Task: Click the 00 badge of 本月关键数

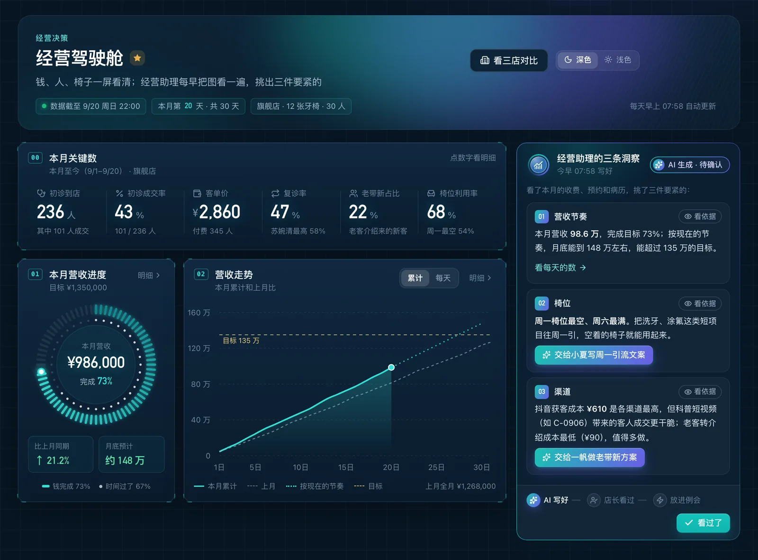Action: tap(35, 157)
